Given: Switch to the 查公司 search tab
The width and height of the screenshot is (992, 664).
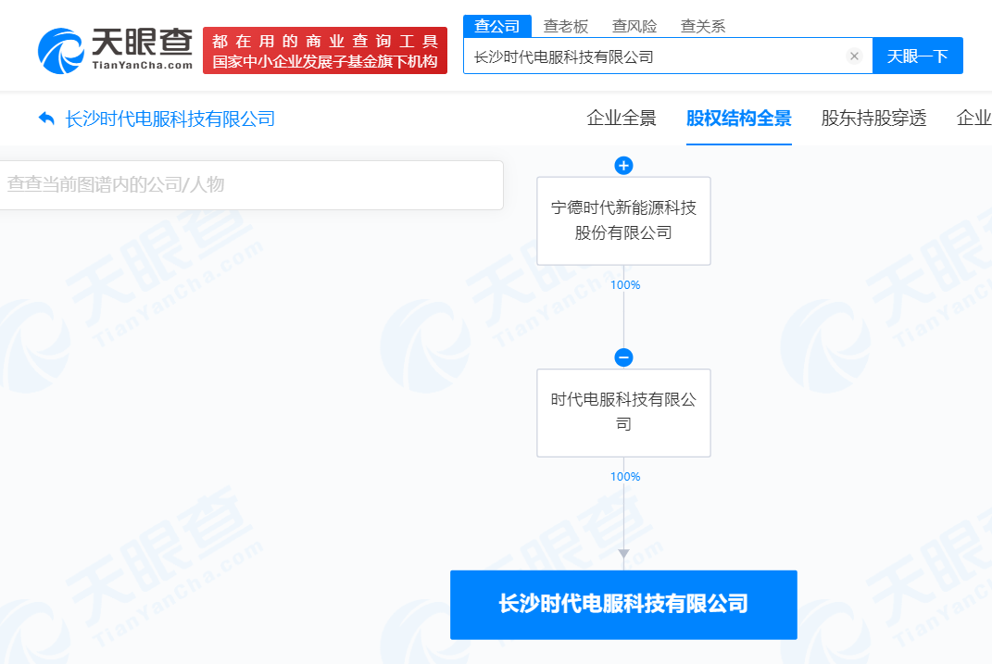Looking at the screenshot, I should [497, 26].
